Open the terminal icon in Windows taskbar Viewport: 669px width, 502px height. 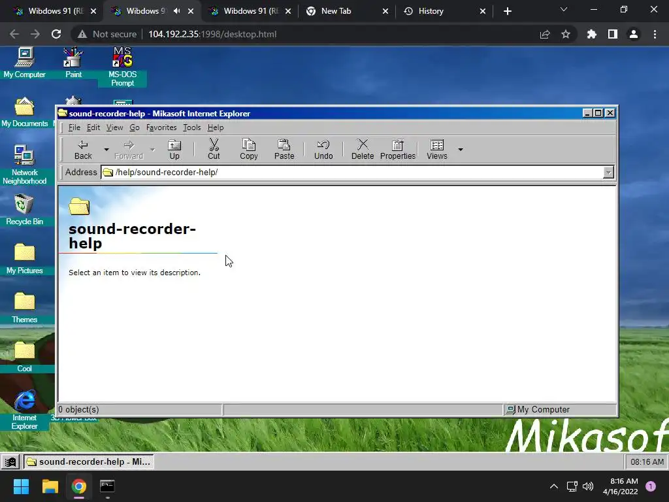pos(107,486)
